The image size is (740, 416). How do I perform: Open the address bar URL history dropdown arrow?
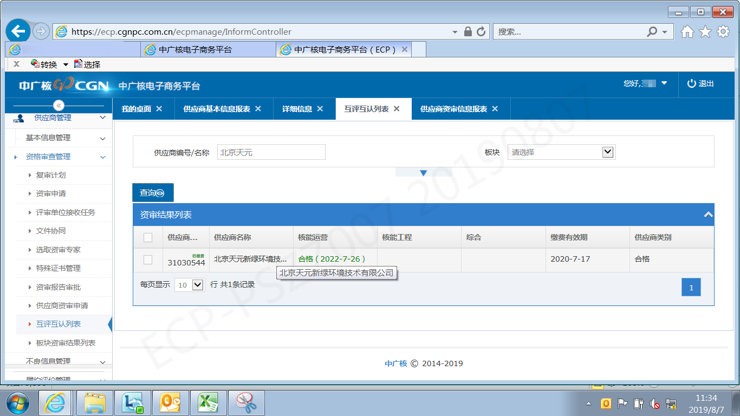tap(455, 32)
